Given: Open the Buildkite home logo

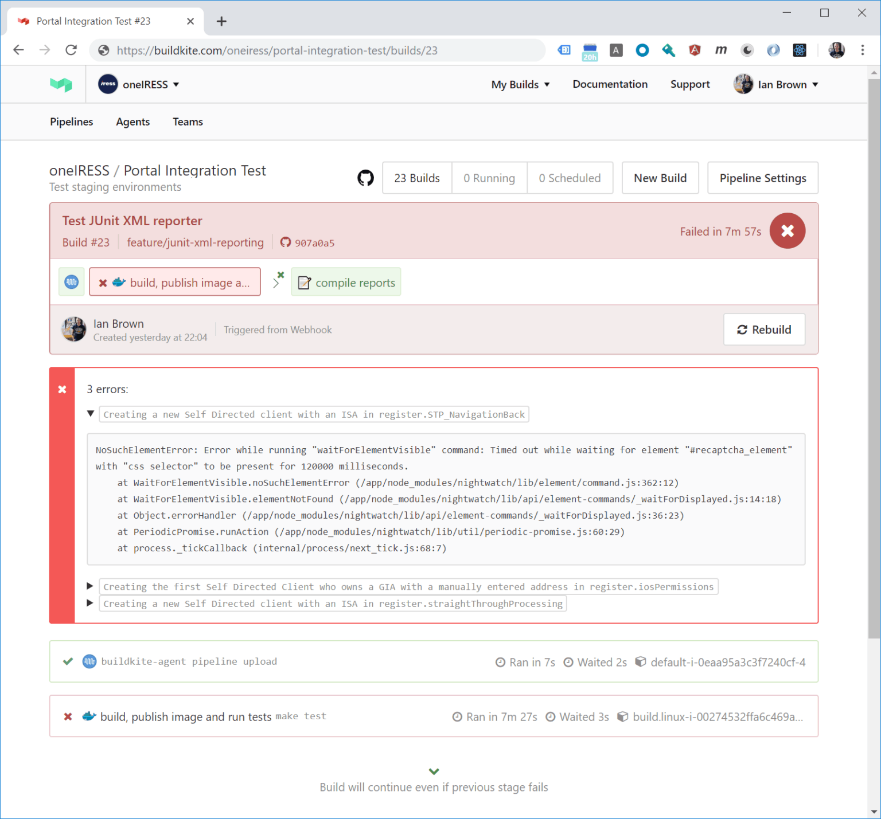Looking at the screenshot, I should (61, 84).
